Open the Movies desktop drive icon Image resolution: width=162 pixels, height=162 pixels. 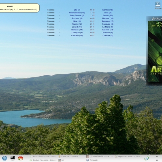tap(158, 5)
